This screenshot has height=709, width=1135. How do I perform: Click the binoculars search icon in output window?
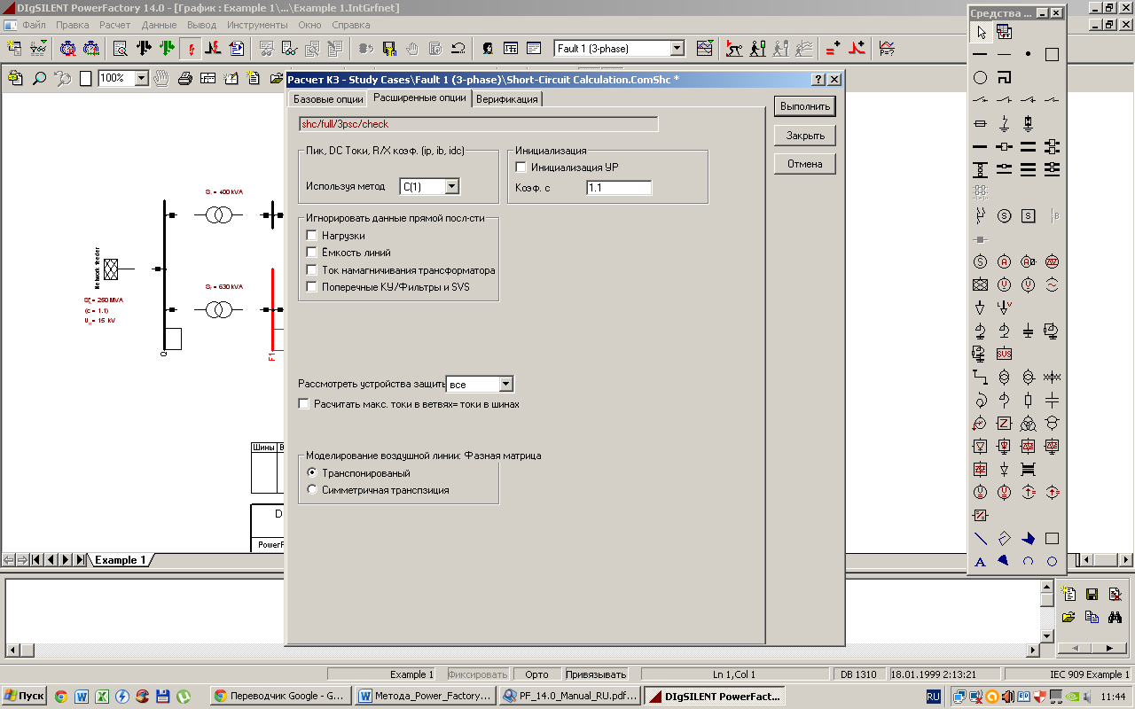(x=1116, y=617)
